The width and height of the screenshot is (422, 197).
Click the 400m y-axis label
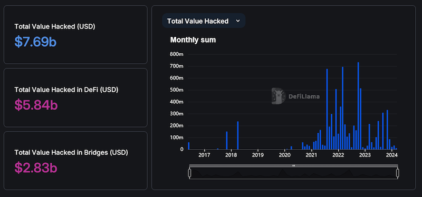coord(177,102)
